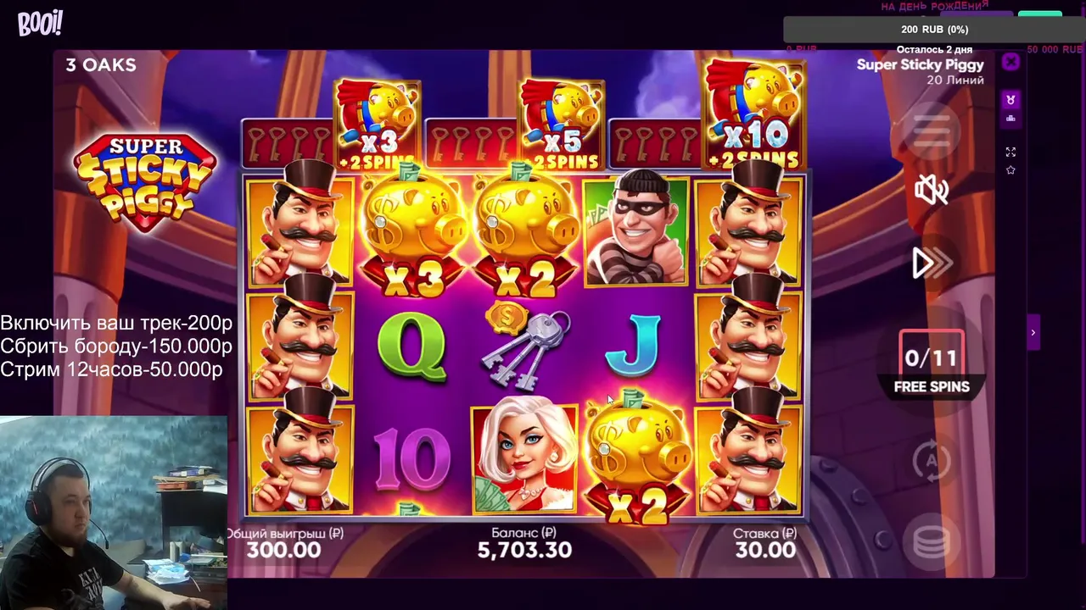The height and width of the screenshot is (610, 1086).
Task: Click the BOOI! casino logo
Action: (x=40, y=23)
